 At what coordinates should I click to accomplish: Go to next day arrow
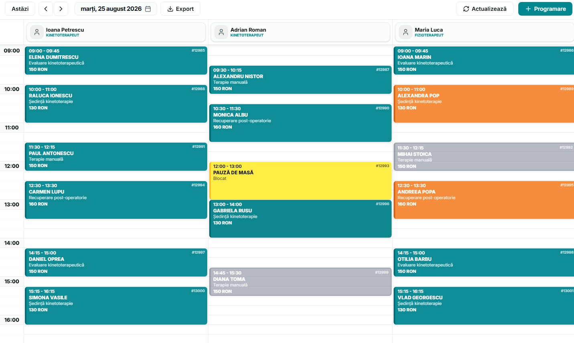(x=61, y=9)
